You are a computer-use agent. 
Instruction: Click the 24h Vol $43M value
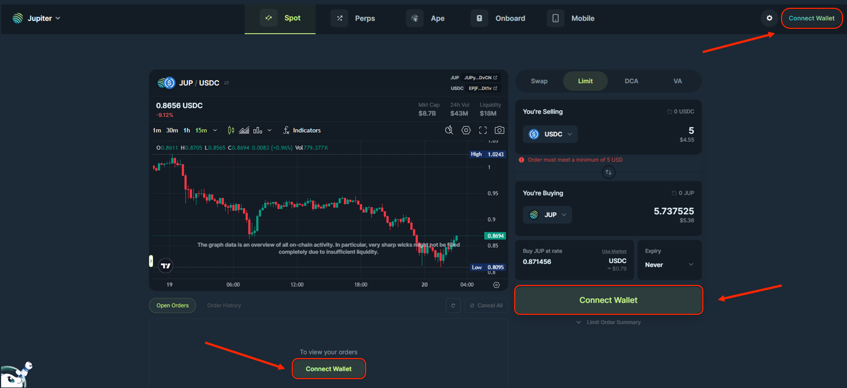(459, 113)
